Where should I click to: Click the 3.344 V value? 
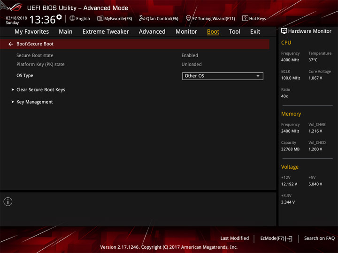tap(288, 202)
